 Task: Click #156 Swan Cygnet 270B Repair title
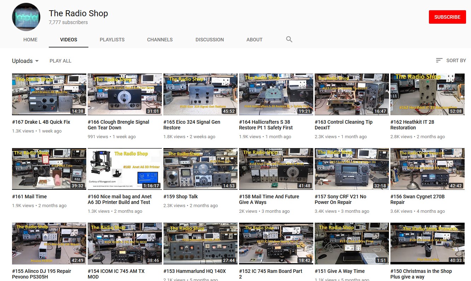pyautogui.click(x=417, y=199)
